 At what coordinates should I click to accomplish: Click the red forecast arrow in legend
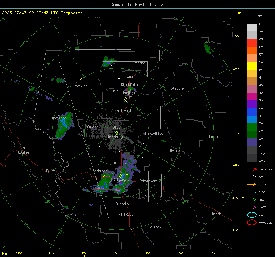click(252, 169)
